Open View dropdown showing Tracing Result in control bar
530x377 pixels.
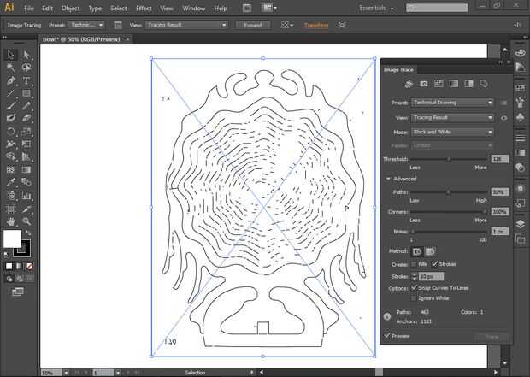coord(186,25)
